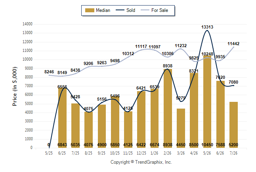
Task: Toggle the Sold legend label
Action: coord(131,10)
